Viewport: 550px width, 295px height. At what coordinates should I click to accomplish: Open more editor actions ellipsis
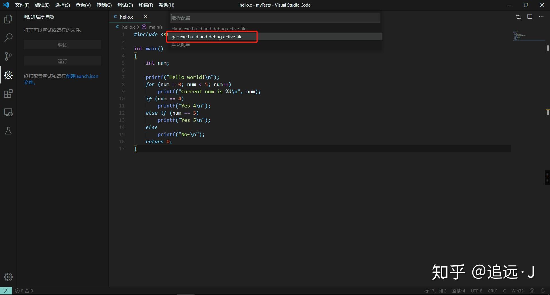541,17
